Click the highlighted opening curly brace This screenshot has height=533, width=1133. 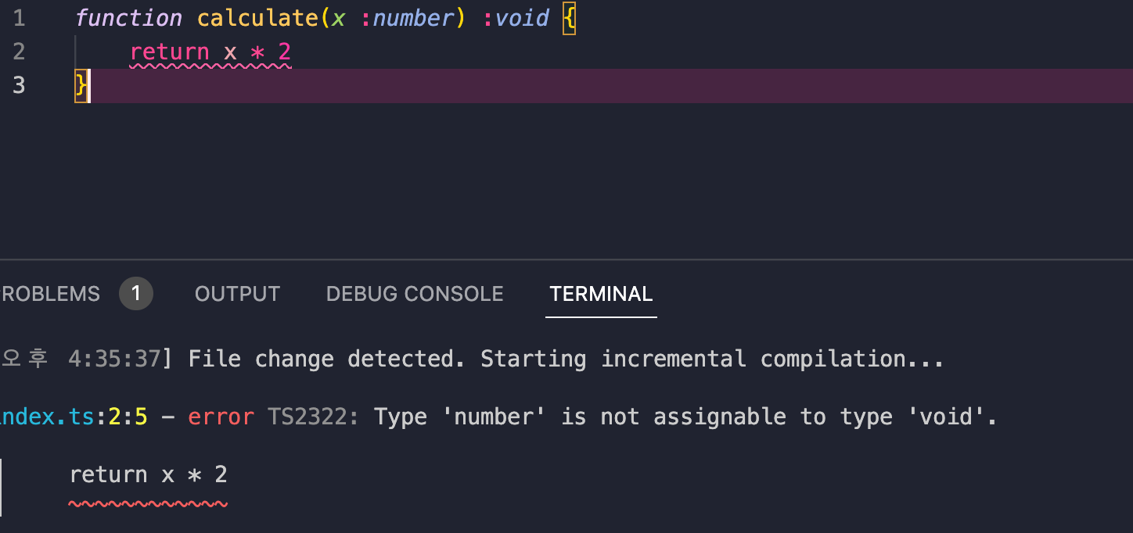click(x=569, y=18)
